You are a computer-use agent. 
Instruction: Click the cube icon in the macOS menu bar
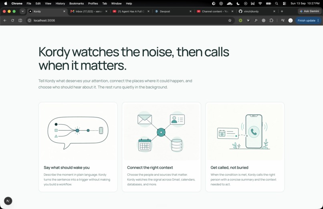pos(214,4)
